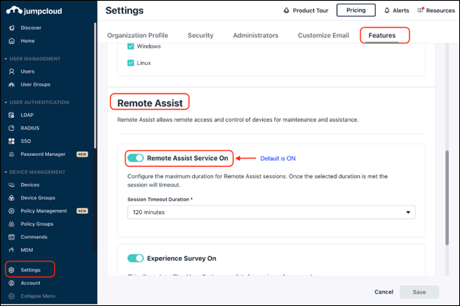This screenshot has height=306, width=460.
Task: Click the SSO grid icon
Action: [11, 142]
